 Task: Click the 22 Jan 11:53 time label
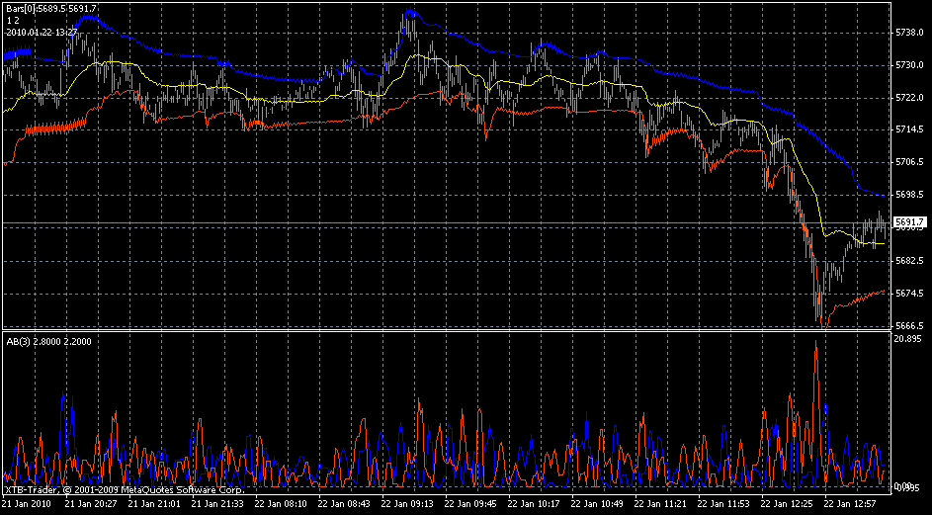723,503
